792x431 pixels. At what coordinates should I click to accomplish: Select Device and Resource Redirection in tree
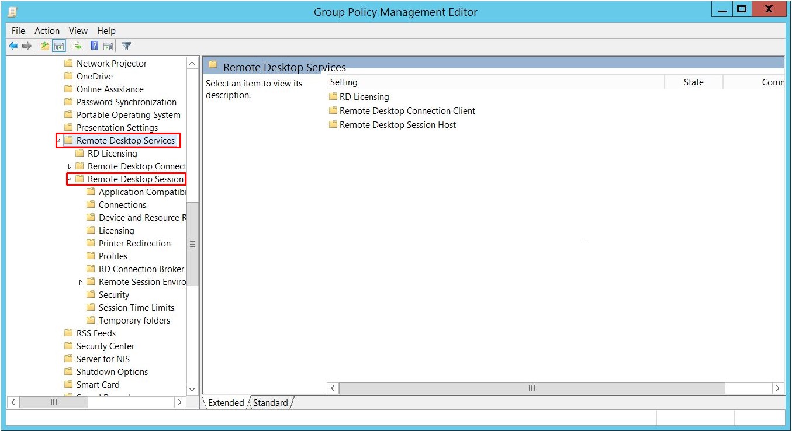click(x=143, y=217)
